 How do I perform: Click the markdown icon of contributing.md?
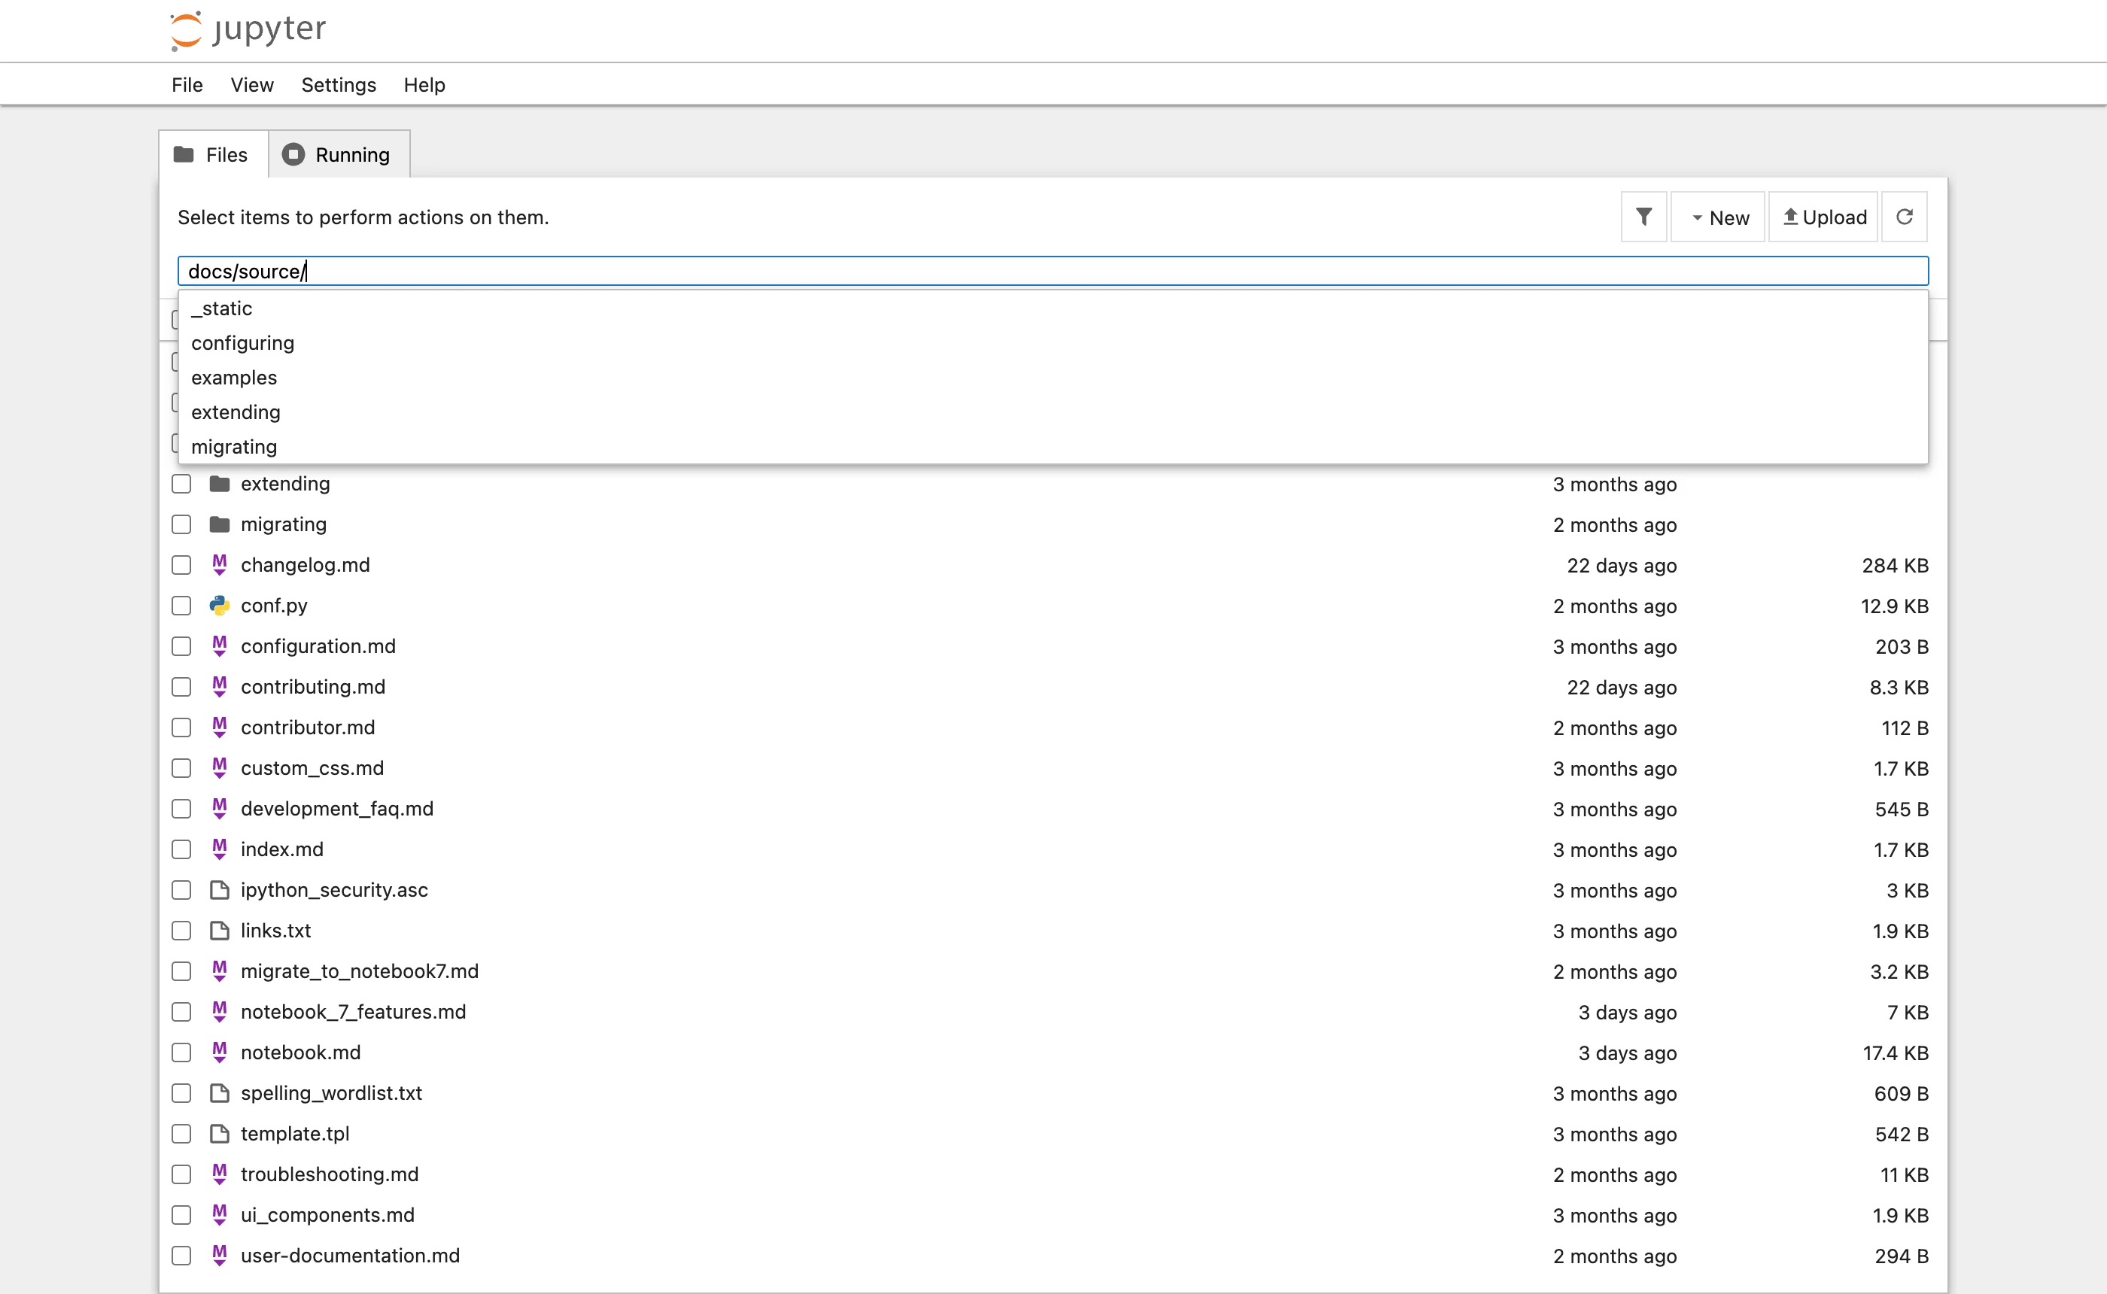220,687
